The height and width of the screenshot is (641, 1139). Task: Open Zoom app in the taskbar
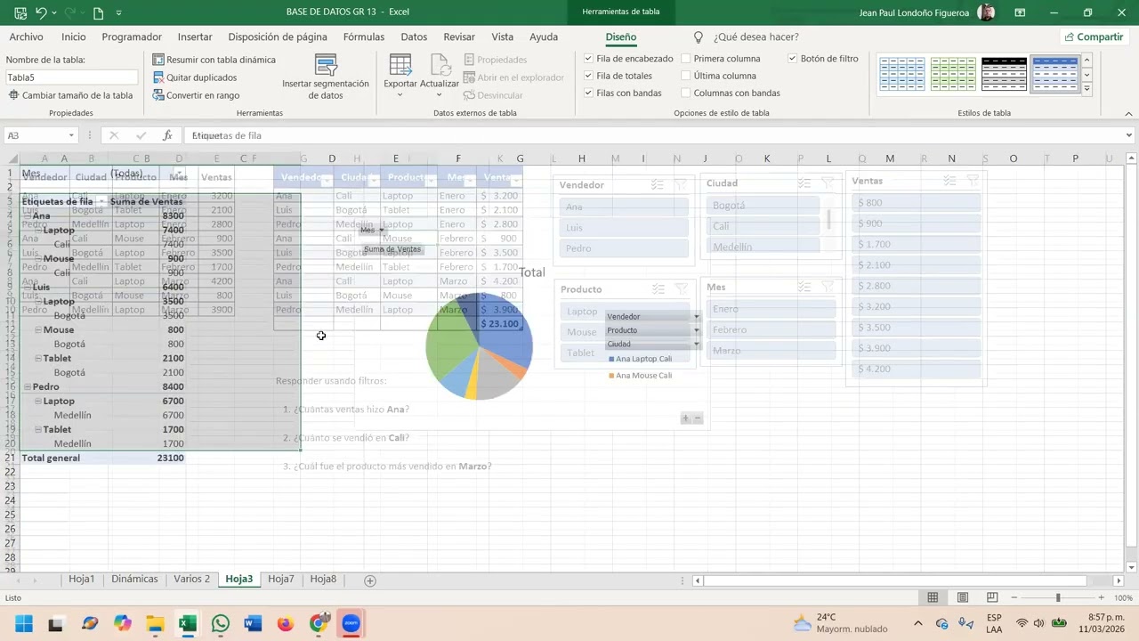(351, 623)
